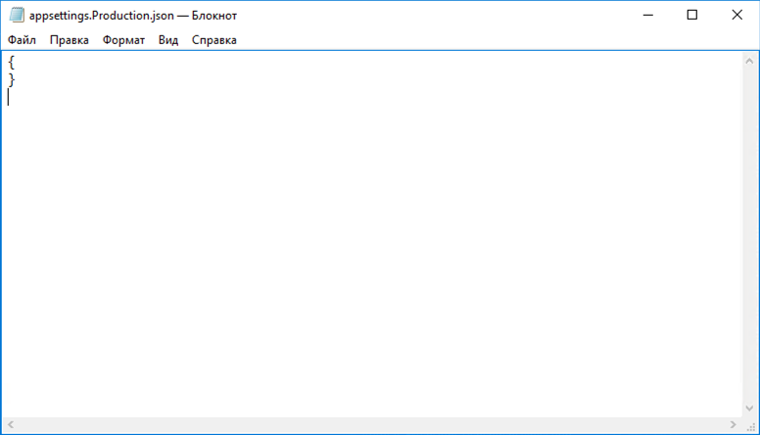Viewport: 760px width, 435px height.
Task: Open the Файл menu
Action: [x=22, y=40]
